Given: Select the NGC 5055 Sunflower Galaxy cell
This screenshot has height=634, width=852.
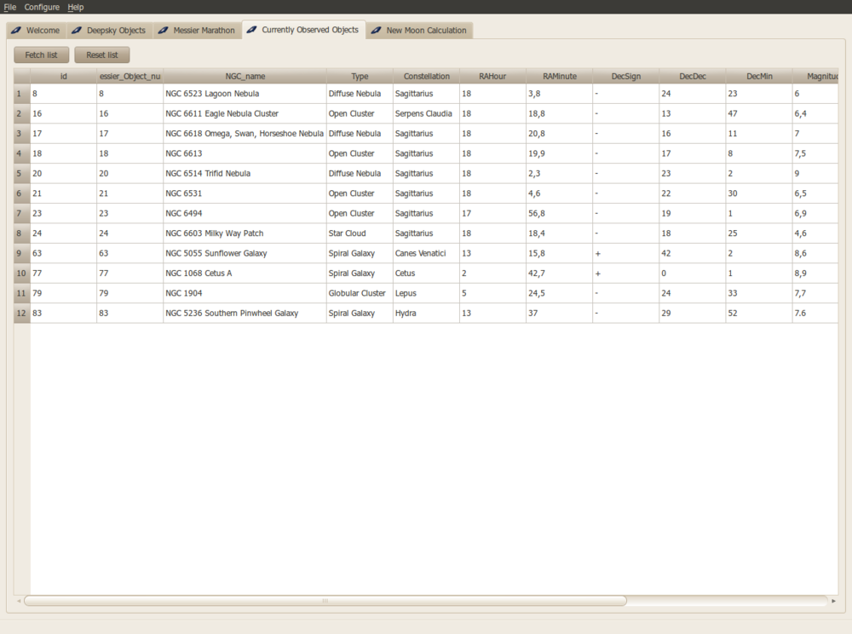Looking at the screenshot, I should click(244, 253).
